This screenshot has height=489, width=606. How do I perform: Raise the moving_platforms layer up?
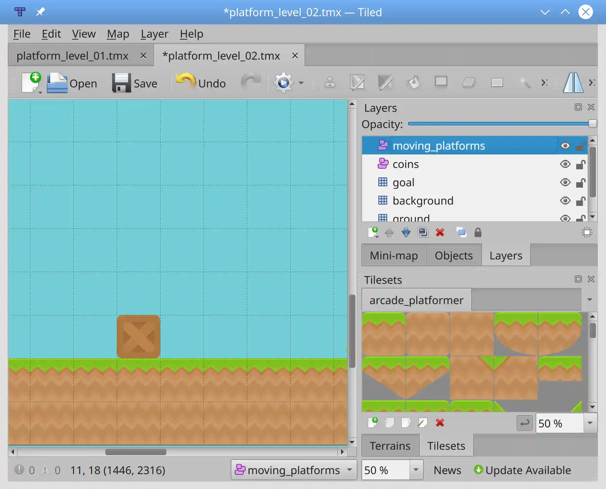389,233
